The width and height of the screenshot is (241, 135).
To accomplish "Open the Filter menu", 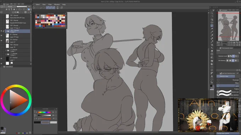I will (x=50, y=5).
